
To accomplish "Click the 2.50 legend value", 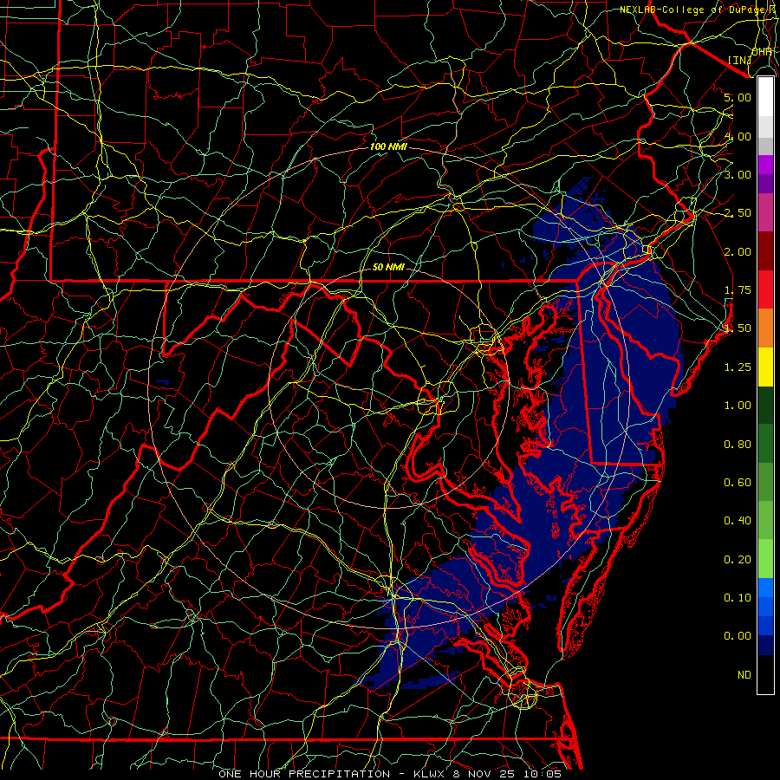I will pyautogui.click(x=738, y=213).
